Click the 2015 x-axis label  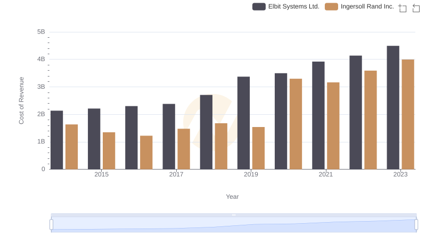pyautogui.click(x=101, y=174)
